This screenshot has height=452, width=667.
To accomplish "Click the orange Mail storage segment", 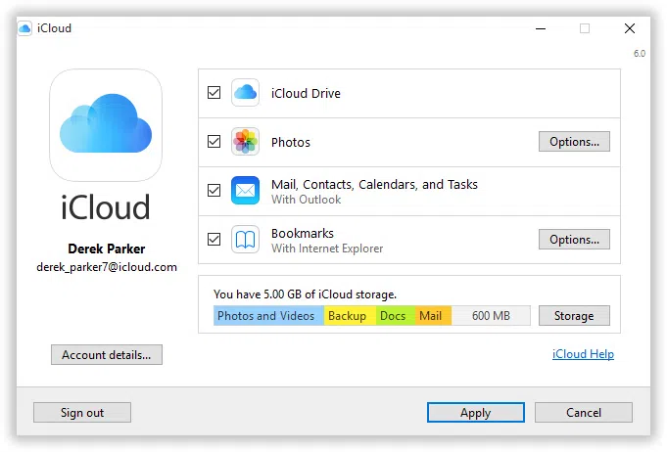I will [x=433, y=316].
